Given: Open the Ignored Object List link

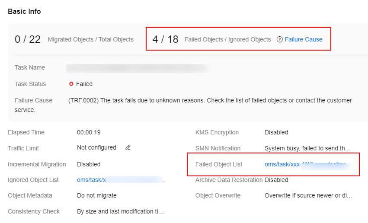Looking at the screenshot, I should tap(120, 180).
